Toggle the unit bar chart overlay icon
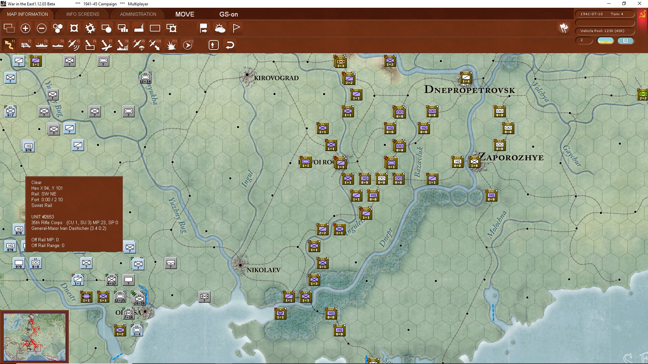 coord(123,28)
